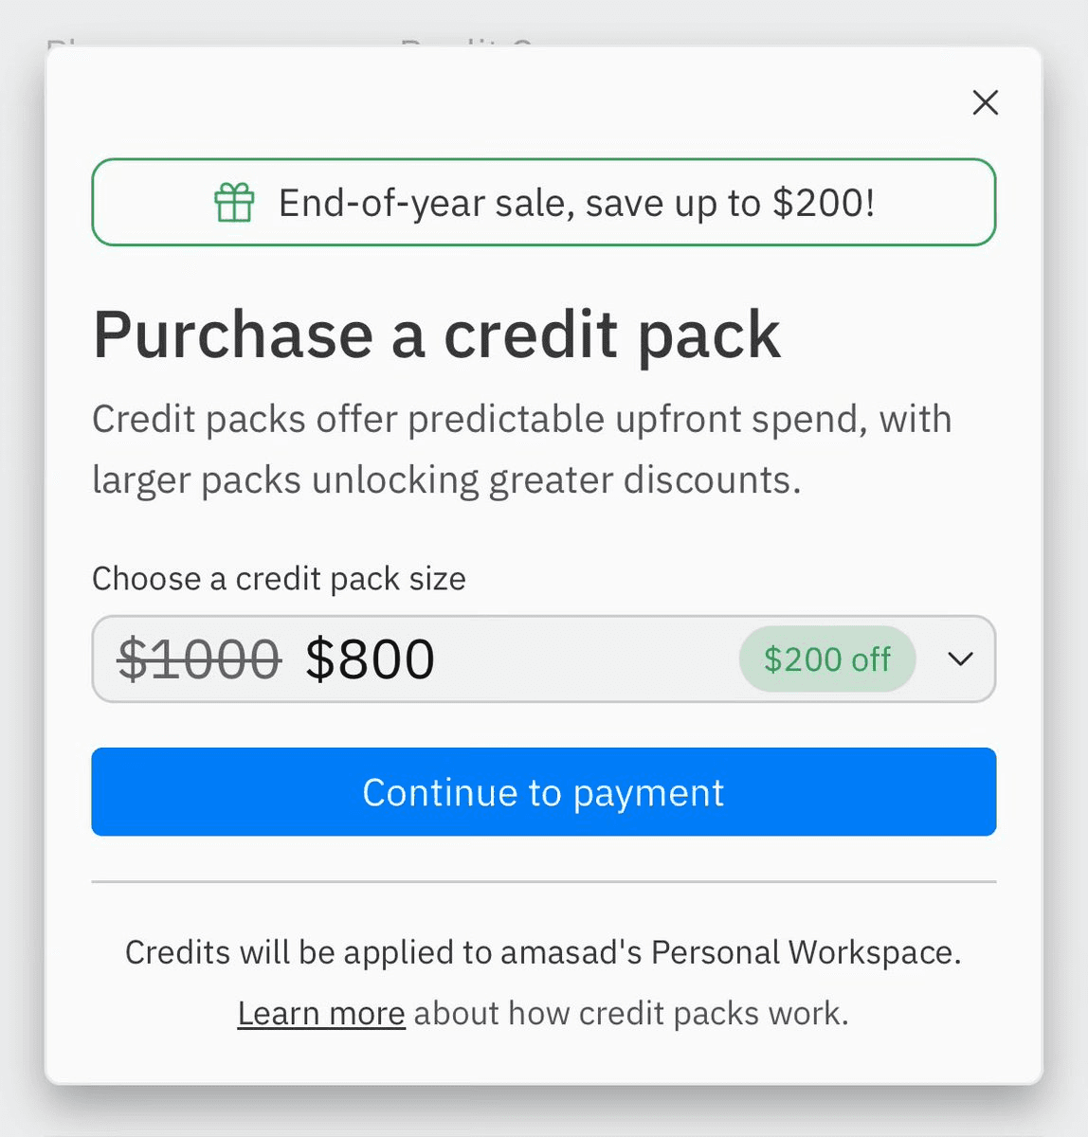1088x1137 pixels.
Task: Expand the credit pack size chevron arrow
Action: pyautogui.click(x=960, y=659)
